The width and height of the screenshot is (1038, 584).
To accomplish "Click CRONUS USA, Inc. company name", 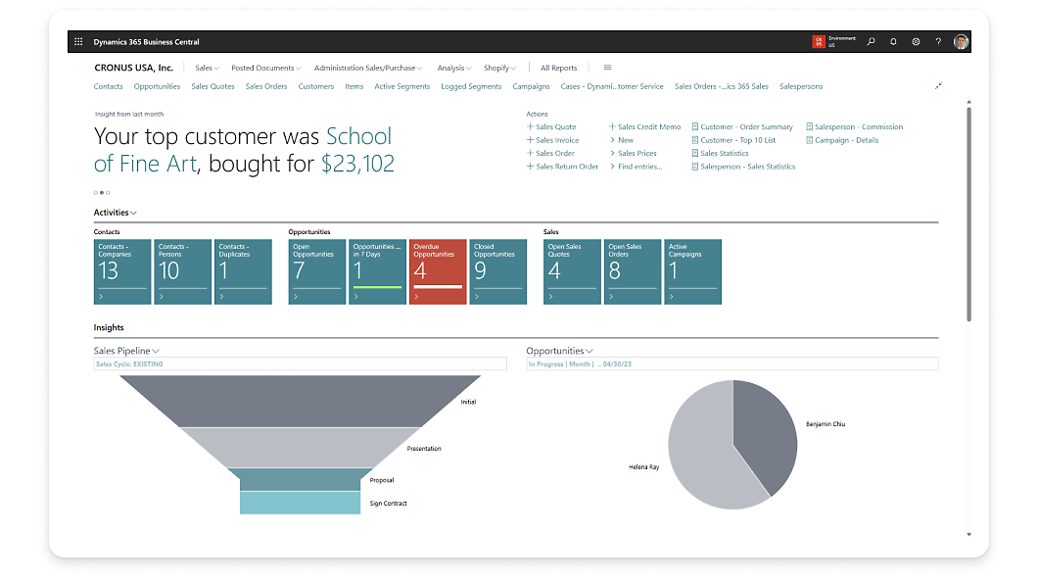I will pyautogui.click(x=133, y=68).
